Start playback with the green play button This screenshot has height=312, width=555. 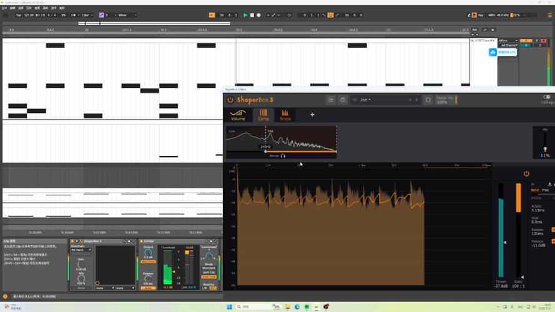pyautogui.click(x=245, y=15)
